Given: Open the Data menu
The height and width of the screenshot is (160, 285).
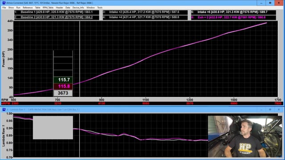Looking at the screenshot, I should point(68,8).
